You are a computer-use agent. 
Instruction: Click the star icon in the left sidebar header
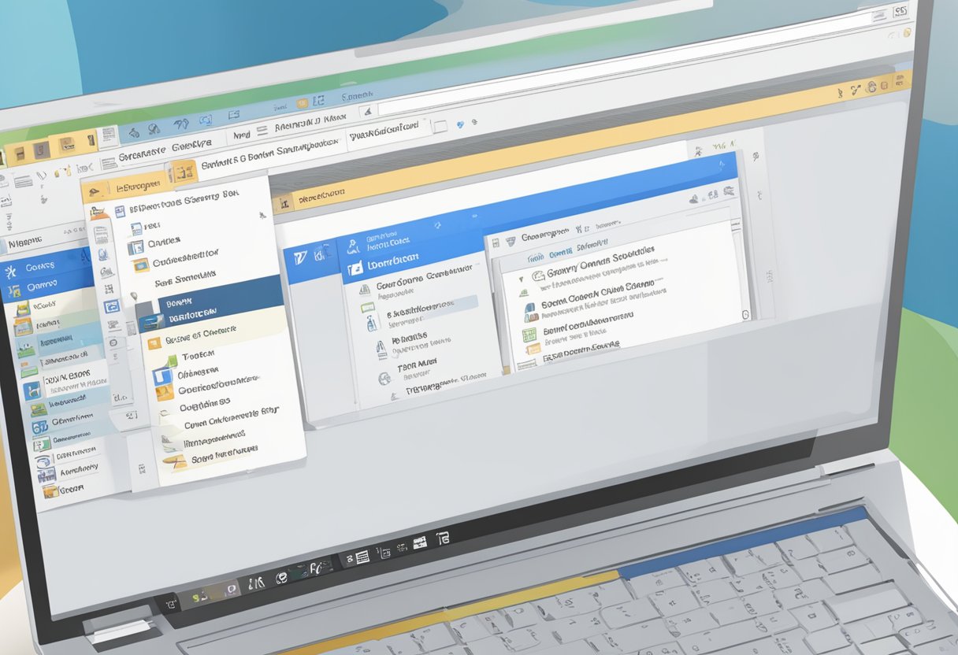tap(11, 272)
